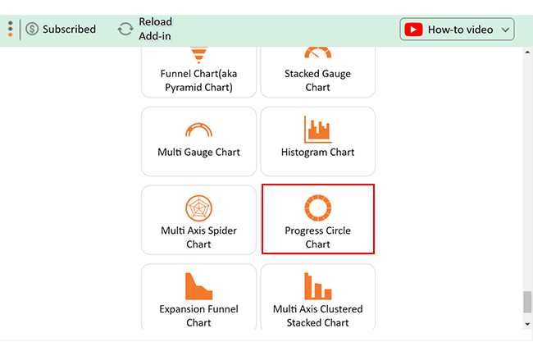Viewport: 533px width, 356px height.
Task: Click the Subscribed status label
Action: (x=69, y=30)
